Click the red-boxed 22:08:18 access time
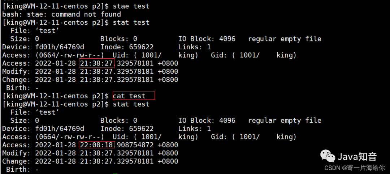The image size is (390, 174). [97, 145]
